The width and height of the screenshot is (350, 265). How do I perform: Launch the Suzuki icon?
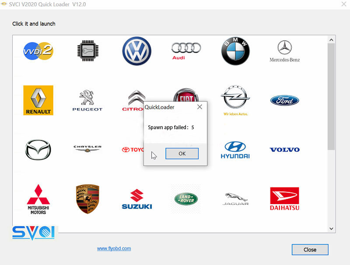coord(137,199)
